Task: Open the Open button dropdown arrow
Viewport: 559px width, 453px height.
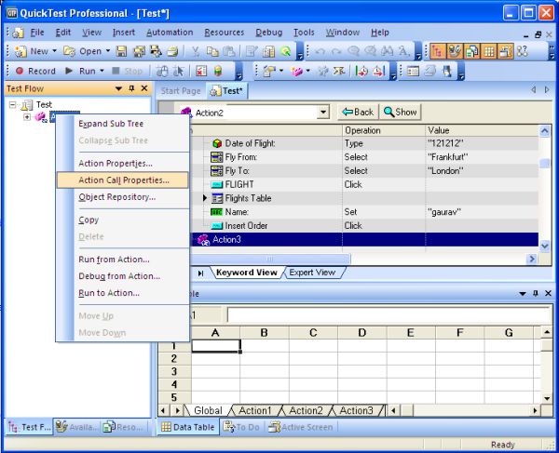Action: [x=108, y=51]
